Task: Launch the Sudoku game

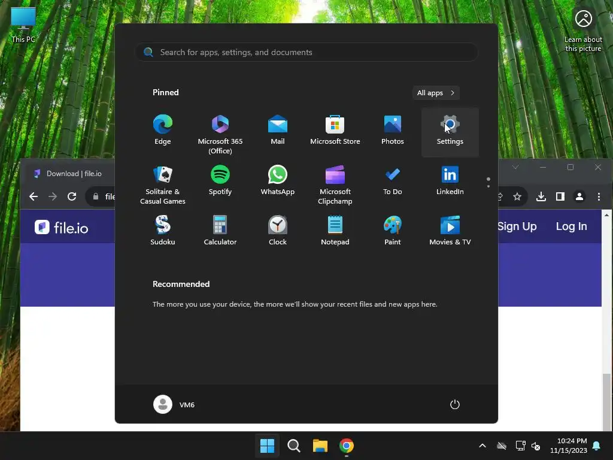Action: tap(163, 232)
